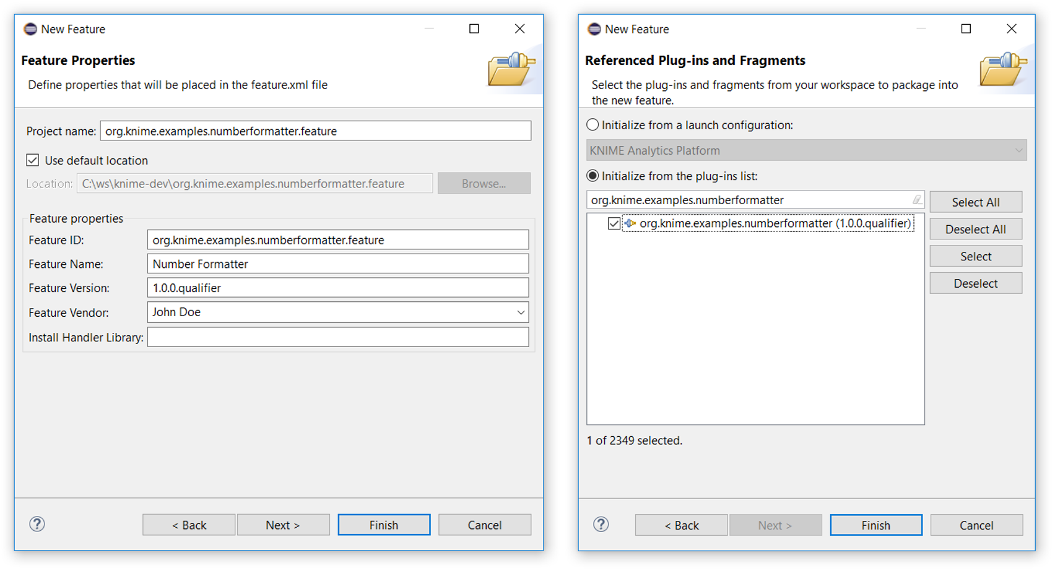Click the plug-in icon beside org.knime.examples.numberformatter entry

pyautogui.click(x=630, y=223)
